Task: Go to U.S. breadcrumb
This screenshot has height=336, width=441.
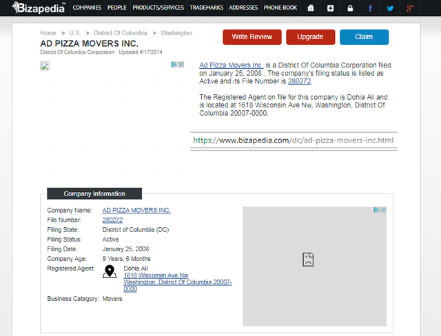Action: click(75, 33)
